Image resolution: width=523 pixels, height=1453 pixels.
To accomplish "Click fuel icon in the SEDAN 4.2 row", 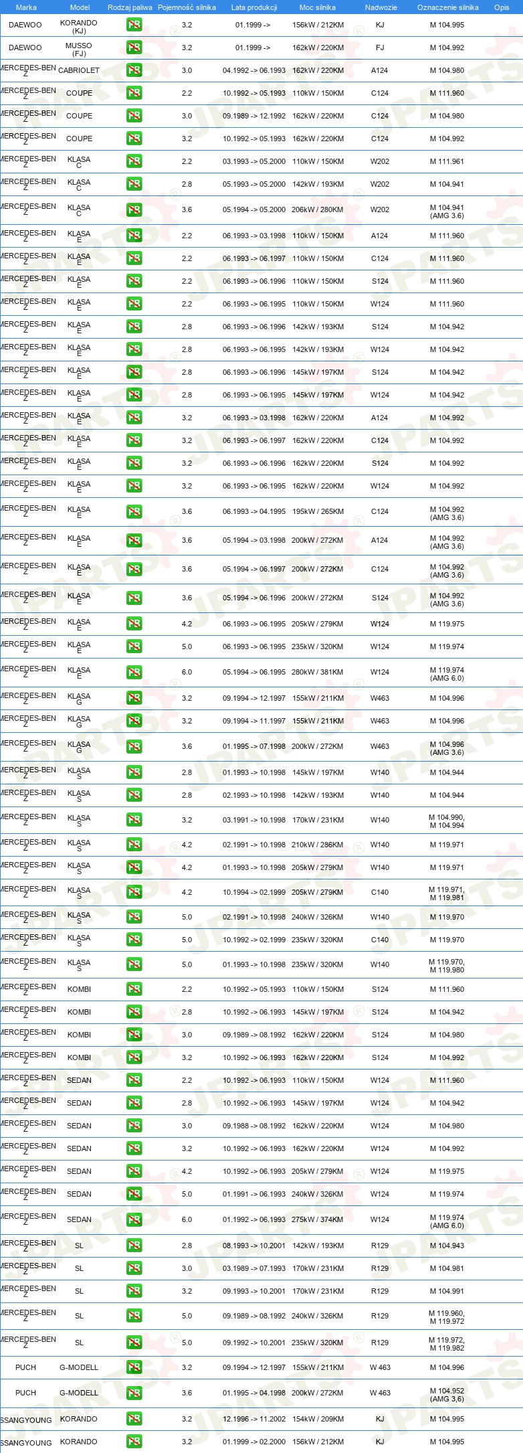I will tap(134, 1171).
